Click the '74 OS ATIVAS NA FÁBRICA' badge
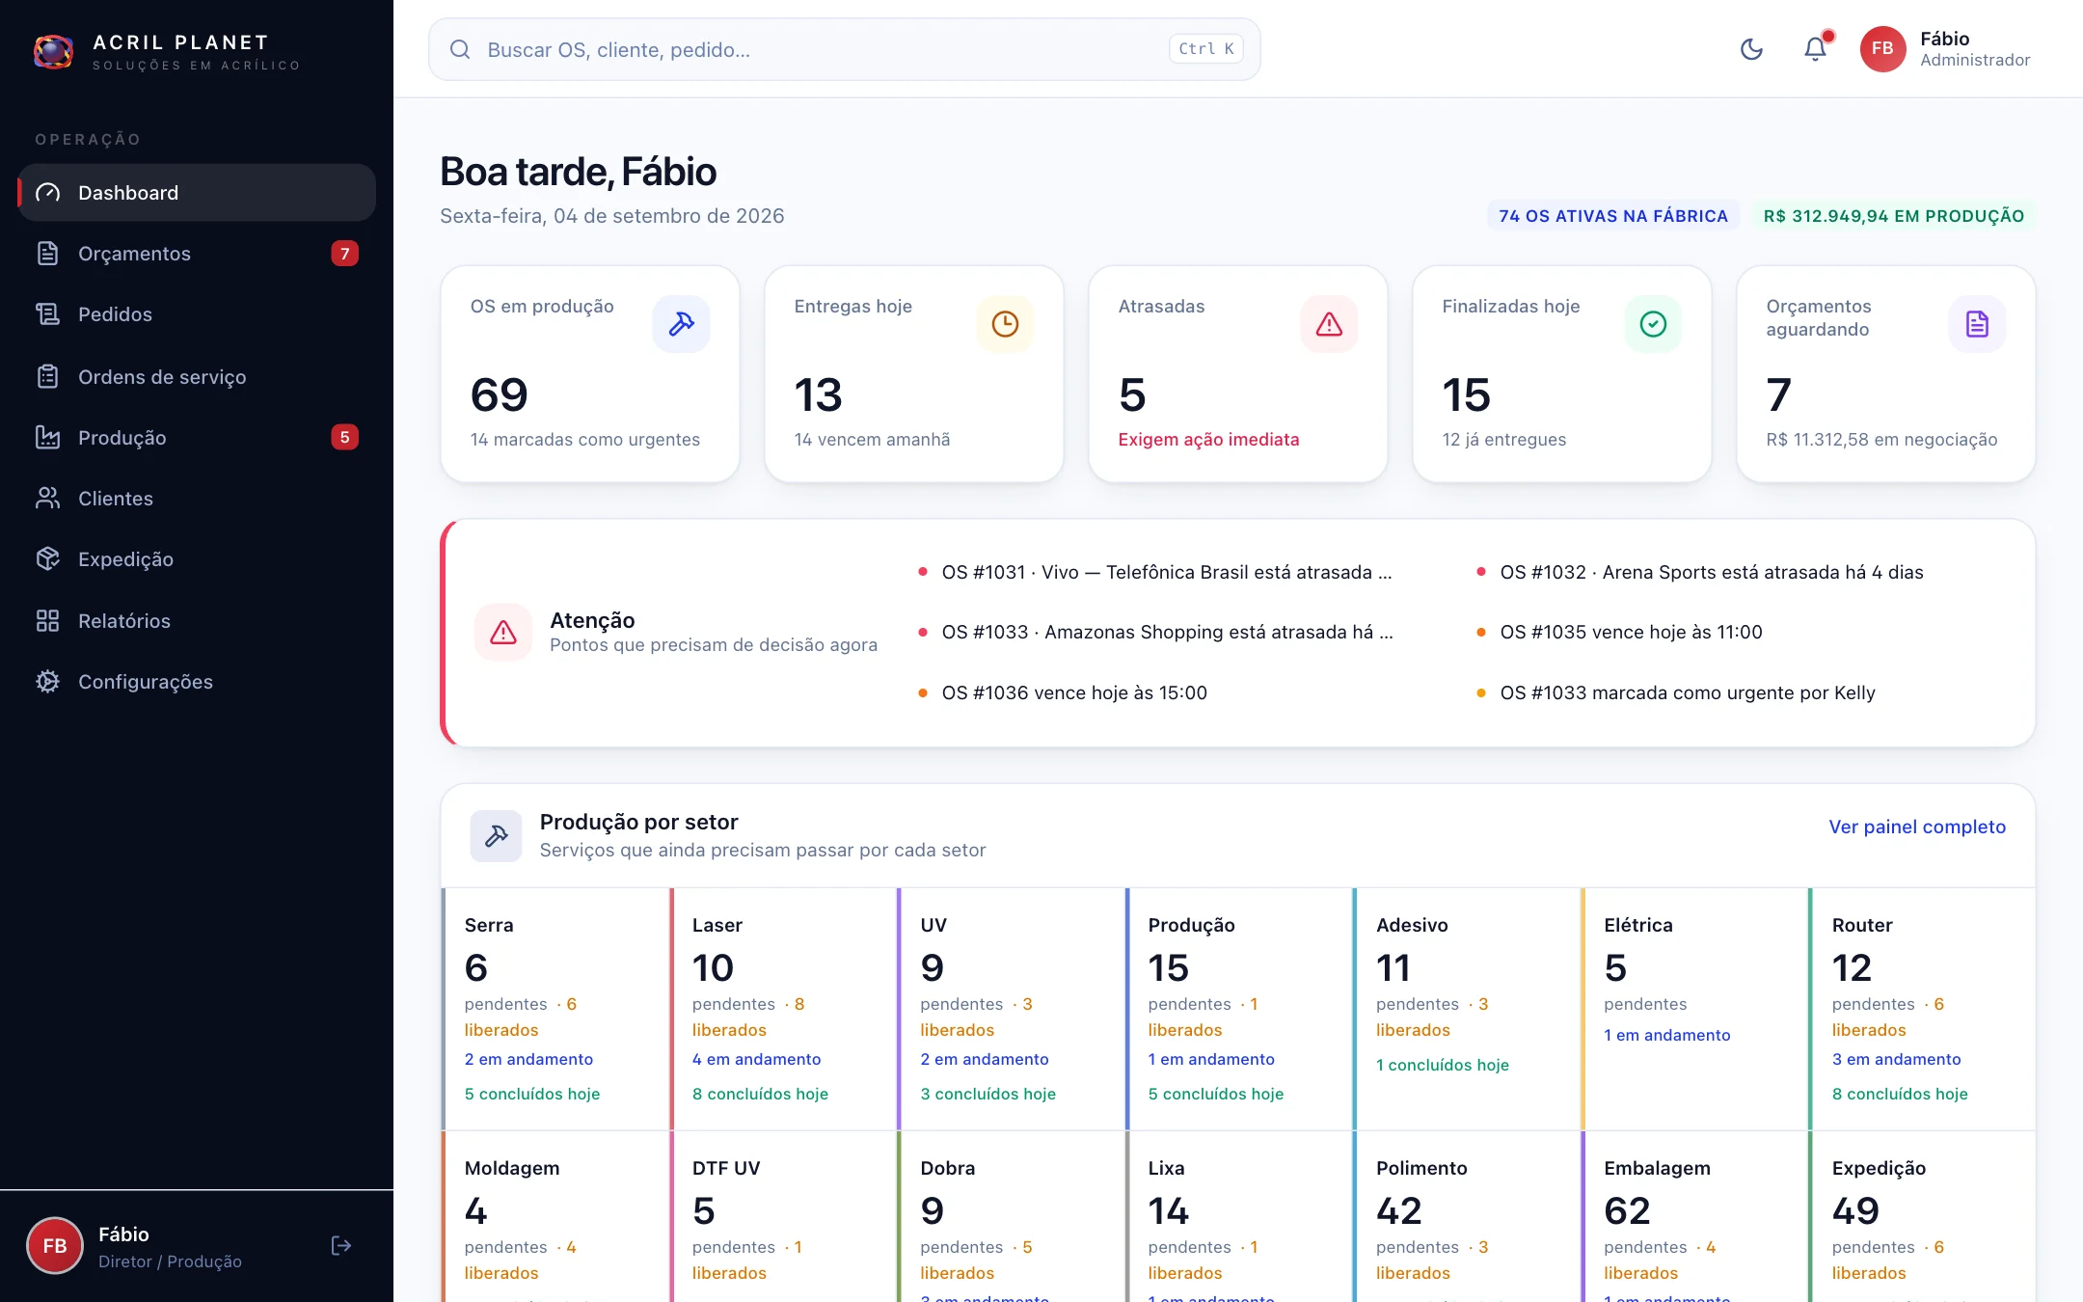This screenshot has width=2083, height=1302. coord(1613,216)
